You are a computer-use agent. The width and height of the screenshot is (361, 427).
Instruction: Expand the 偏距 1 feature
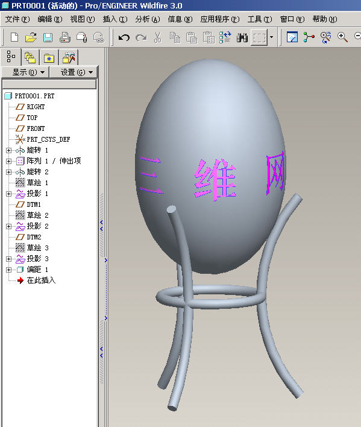[8, 270]
